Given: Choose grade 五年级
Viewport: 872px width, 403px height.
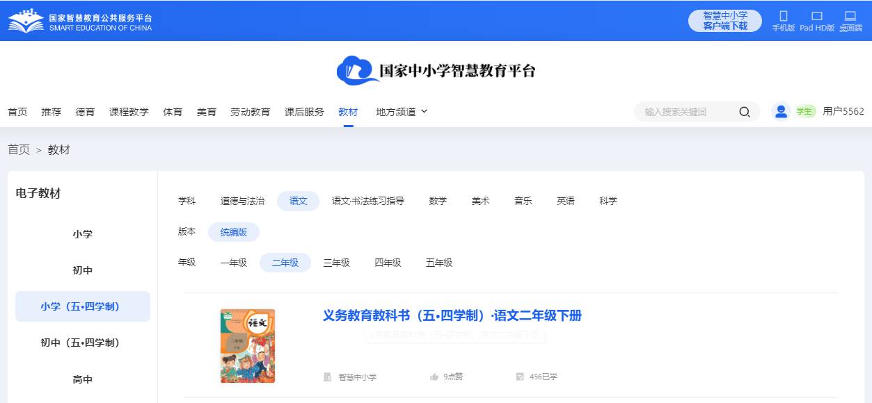Looking at the screenshot, I should [439, 263].
